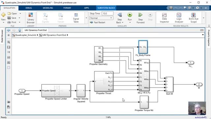Screen dimensions: 211x119
Task: Switch to the SIMULATION tab
Action: click(9, 8)
